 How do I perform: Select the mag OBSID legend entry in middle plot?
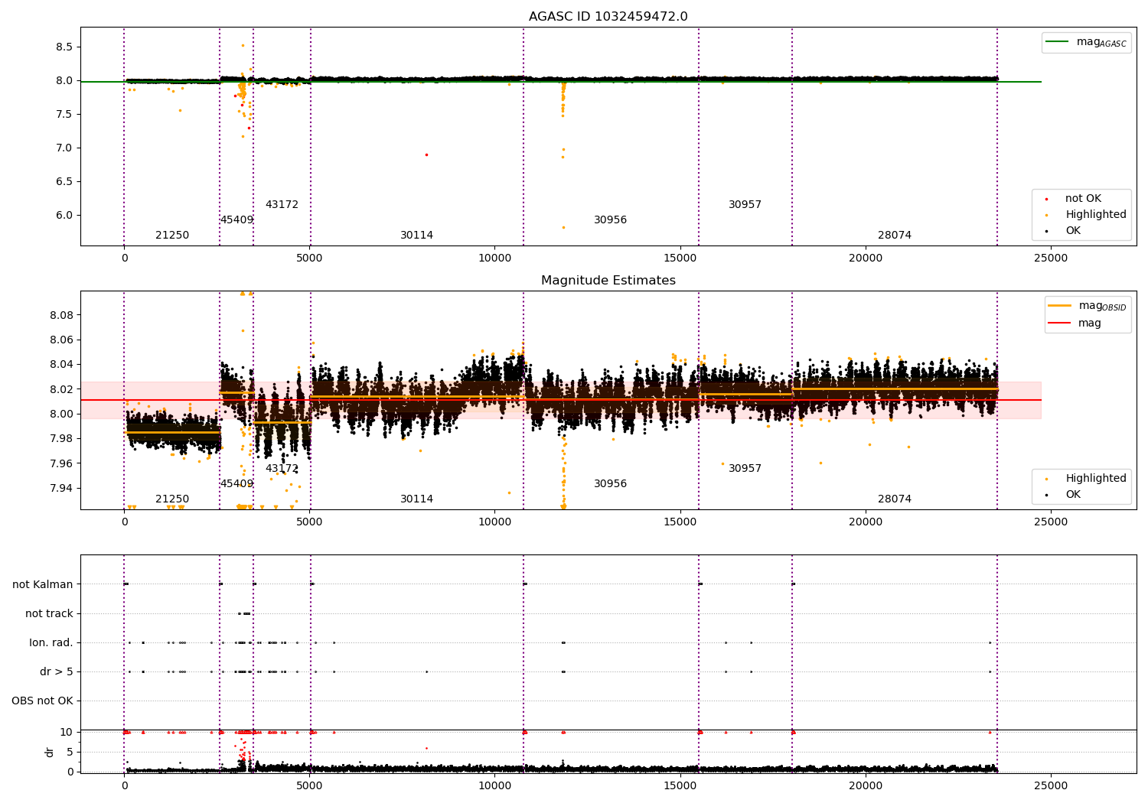(1088, 307)
